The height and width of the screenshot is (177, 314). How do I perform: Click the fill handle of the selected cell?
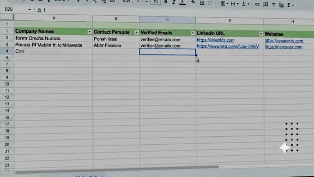tap(196, 55)
